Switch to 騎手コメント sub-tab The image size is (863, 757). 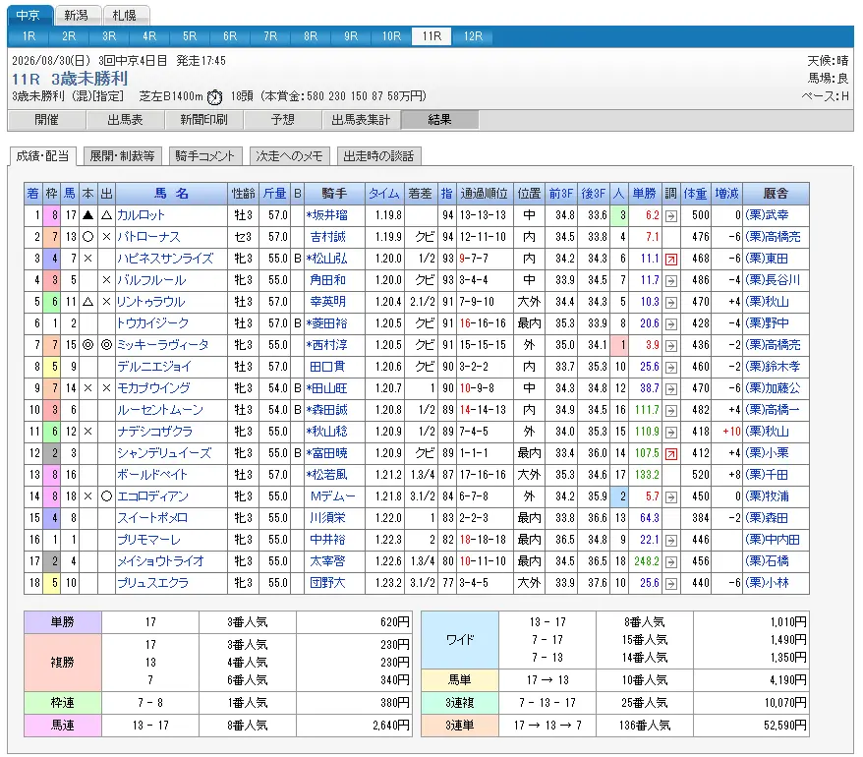(204, 156)
